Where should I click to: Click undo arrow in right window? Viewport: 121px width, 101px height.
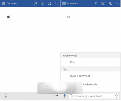click(117, 4)
